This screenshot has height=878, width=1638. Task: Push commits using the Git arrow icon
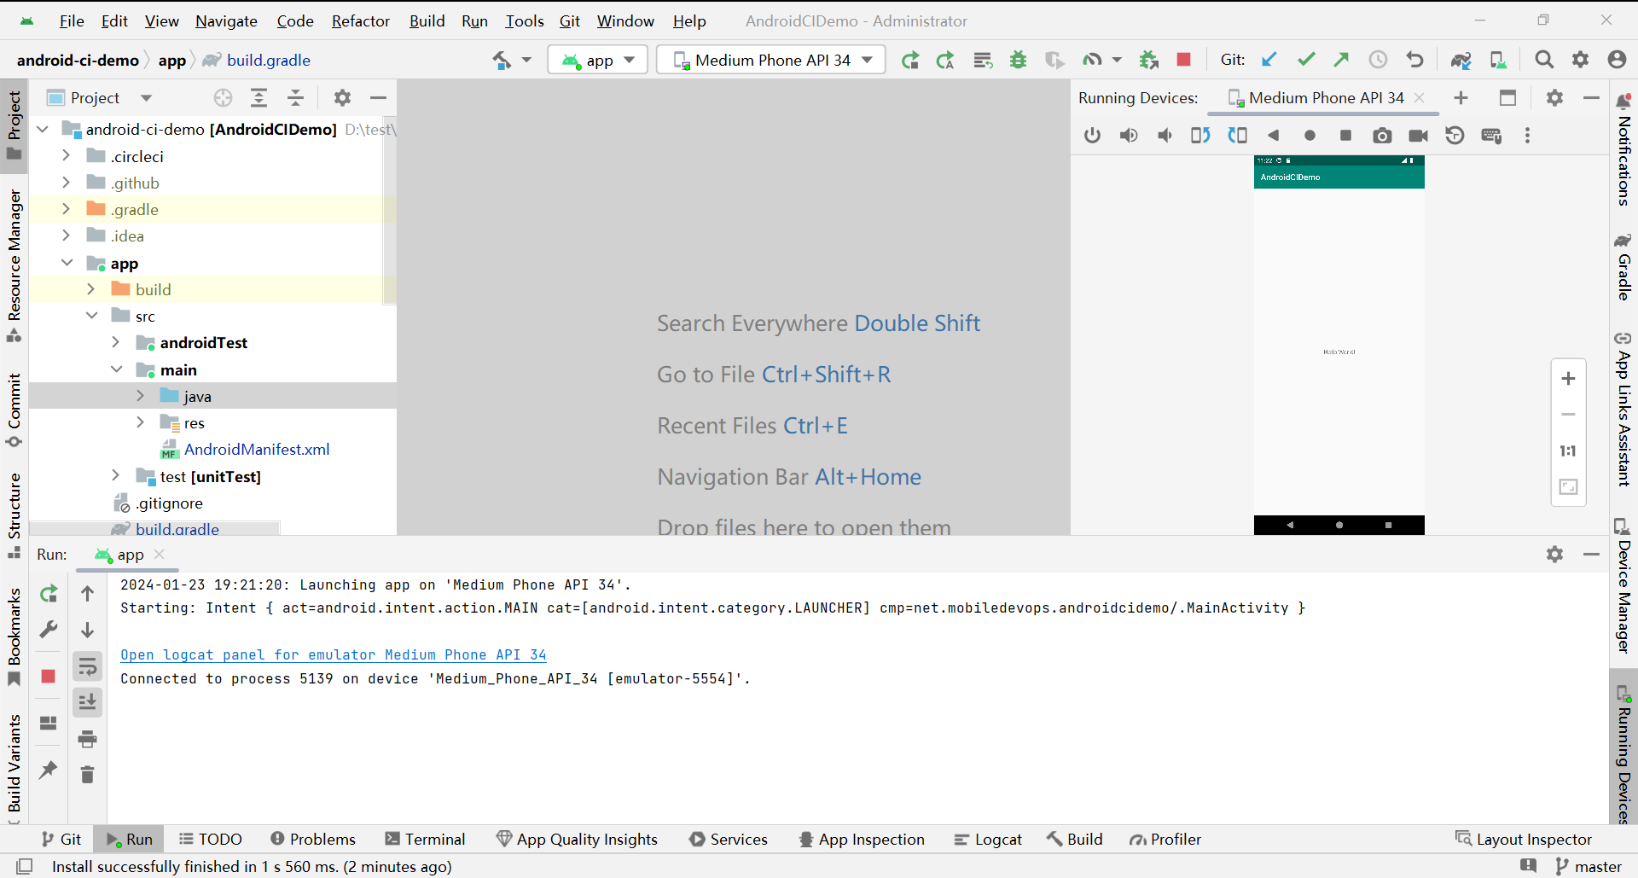click(x=1341, y=60)
